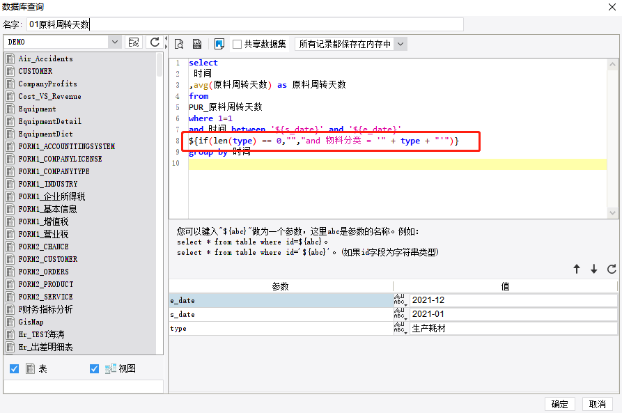This screenshot has height=413, width=622.
Task: Select the FORM1_基本信息 table
Action: (47, 209)
